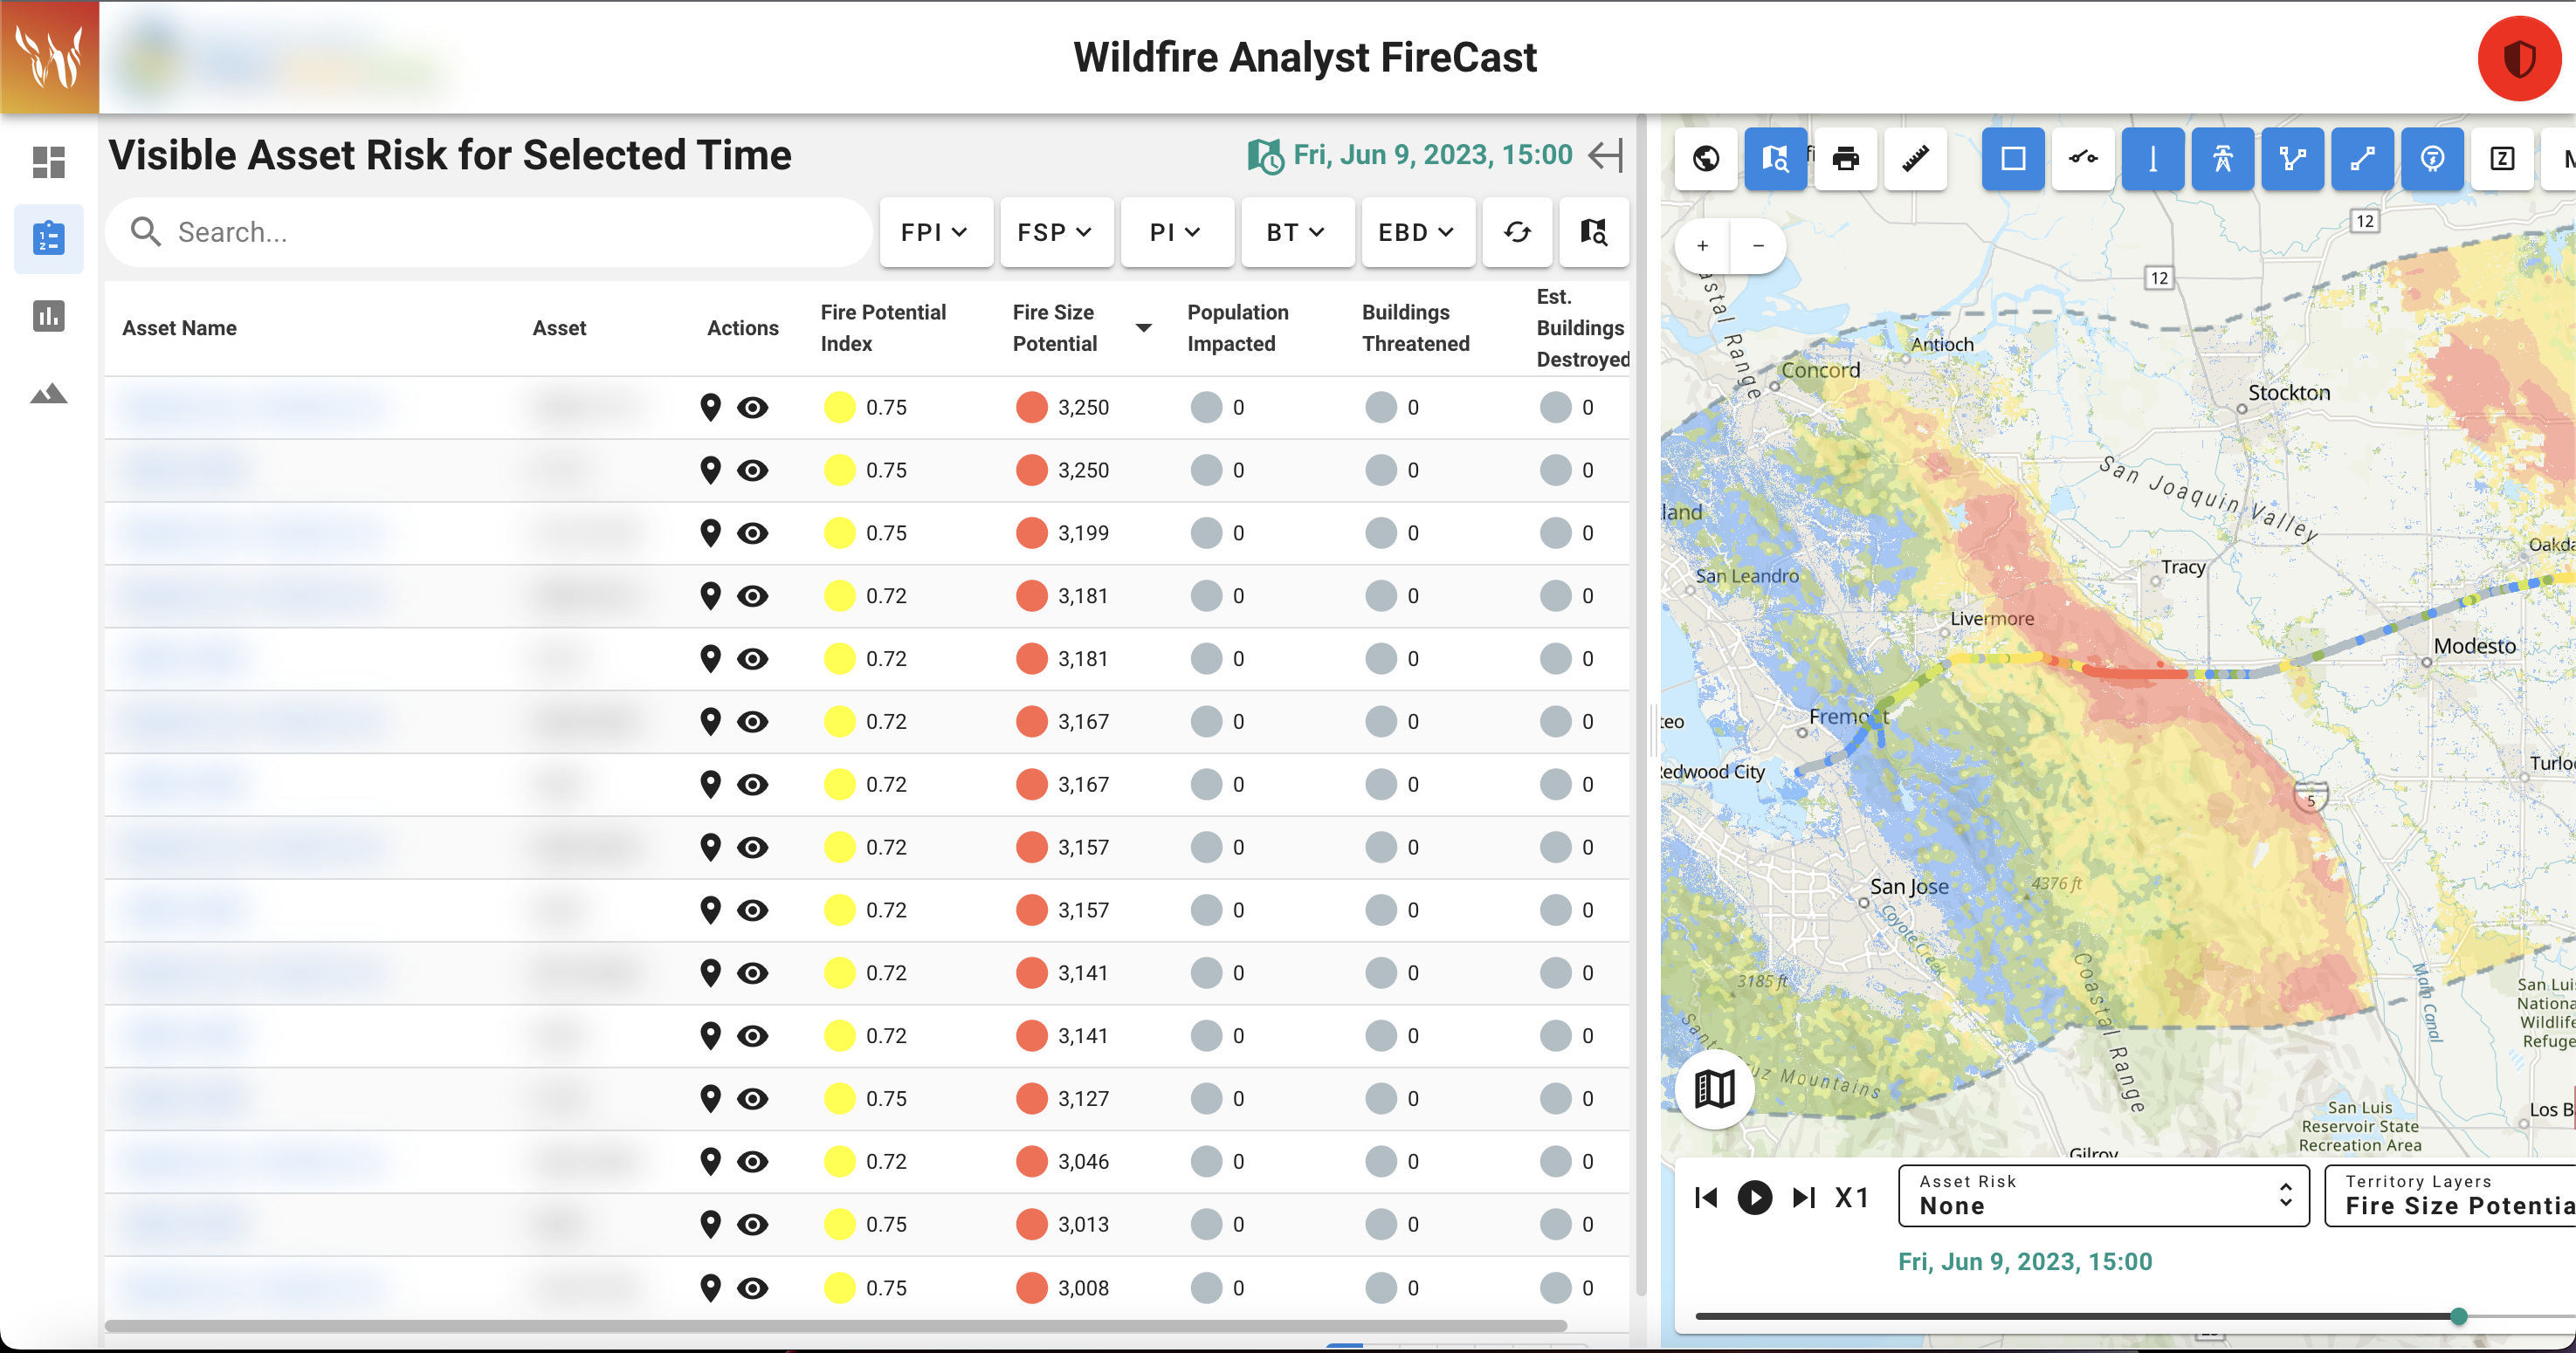Viewport: 2576px width, 1353px height.
Task: Expand the Asset Risk None selector
Action: pyautogui.click(x=2103, y=1196)
